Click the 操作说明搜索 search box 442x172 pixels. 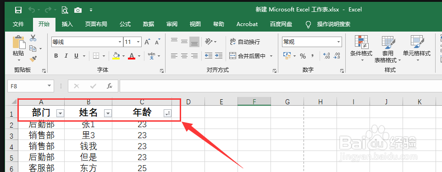coord(333,24)
